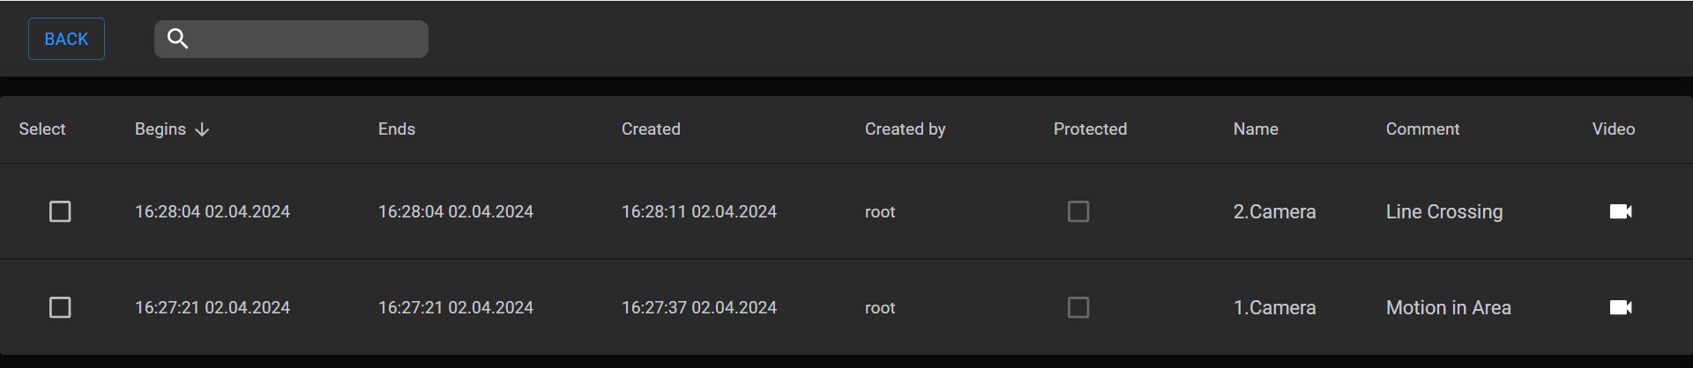Open video for the Line Crossing event
Viewport: 1693px width, 368px height.
pos(1621,211)
